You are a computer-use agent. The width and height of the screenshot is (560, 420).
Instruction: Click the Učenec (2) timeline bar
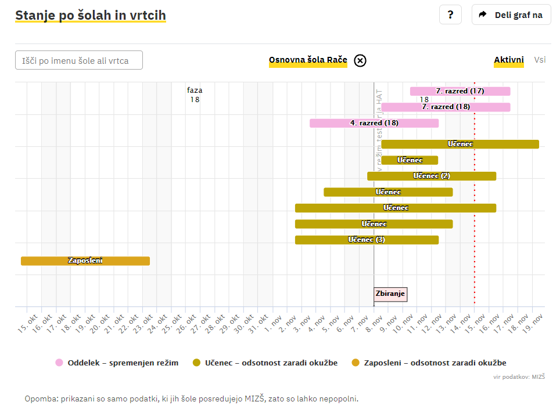coord(431,176)
